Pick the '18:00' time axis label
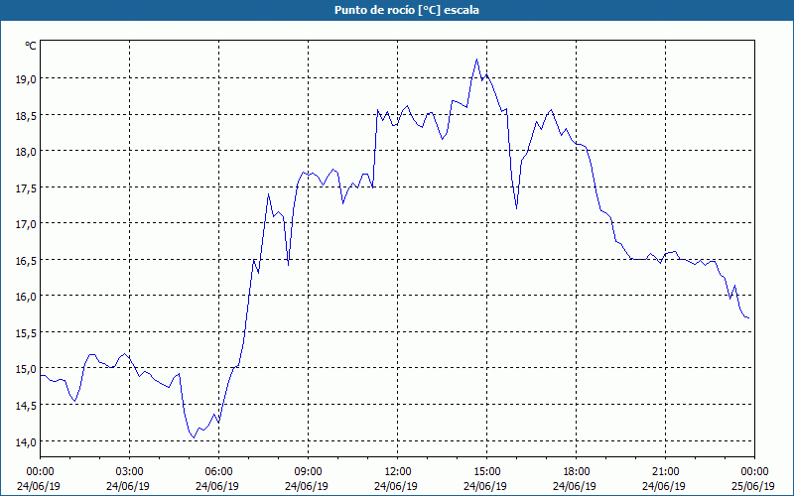 point(576,472)
